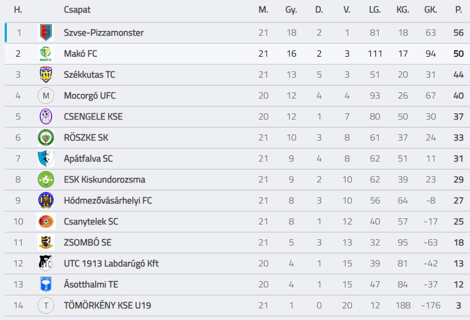Click the Szvse-Pizzamonster team crest
Image resolution: width=470 pixels, height=320 pixels.
pyautogui.click(x=46, y=33)
